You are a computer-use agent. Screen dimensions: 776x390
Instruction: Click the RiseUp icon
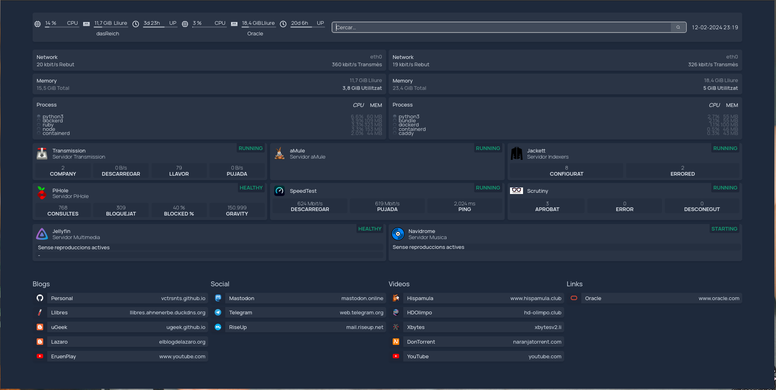pyautogui.click(x=218, y=327)
